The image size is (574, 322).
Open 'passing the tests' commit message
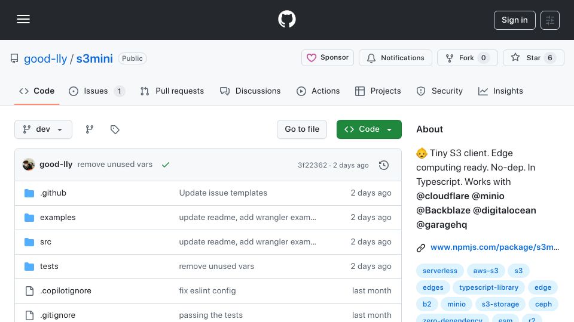click(x=211, y=315)
